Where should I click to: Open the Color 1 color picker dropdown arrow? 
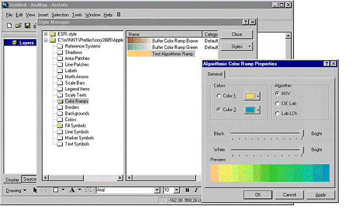tap(258, 96)
